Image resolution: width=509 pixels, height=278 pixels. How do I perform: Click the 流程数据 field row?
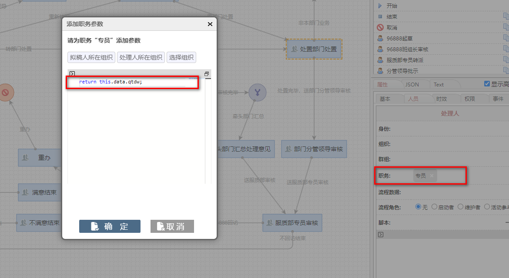click(x=443, y=192)
